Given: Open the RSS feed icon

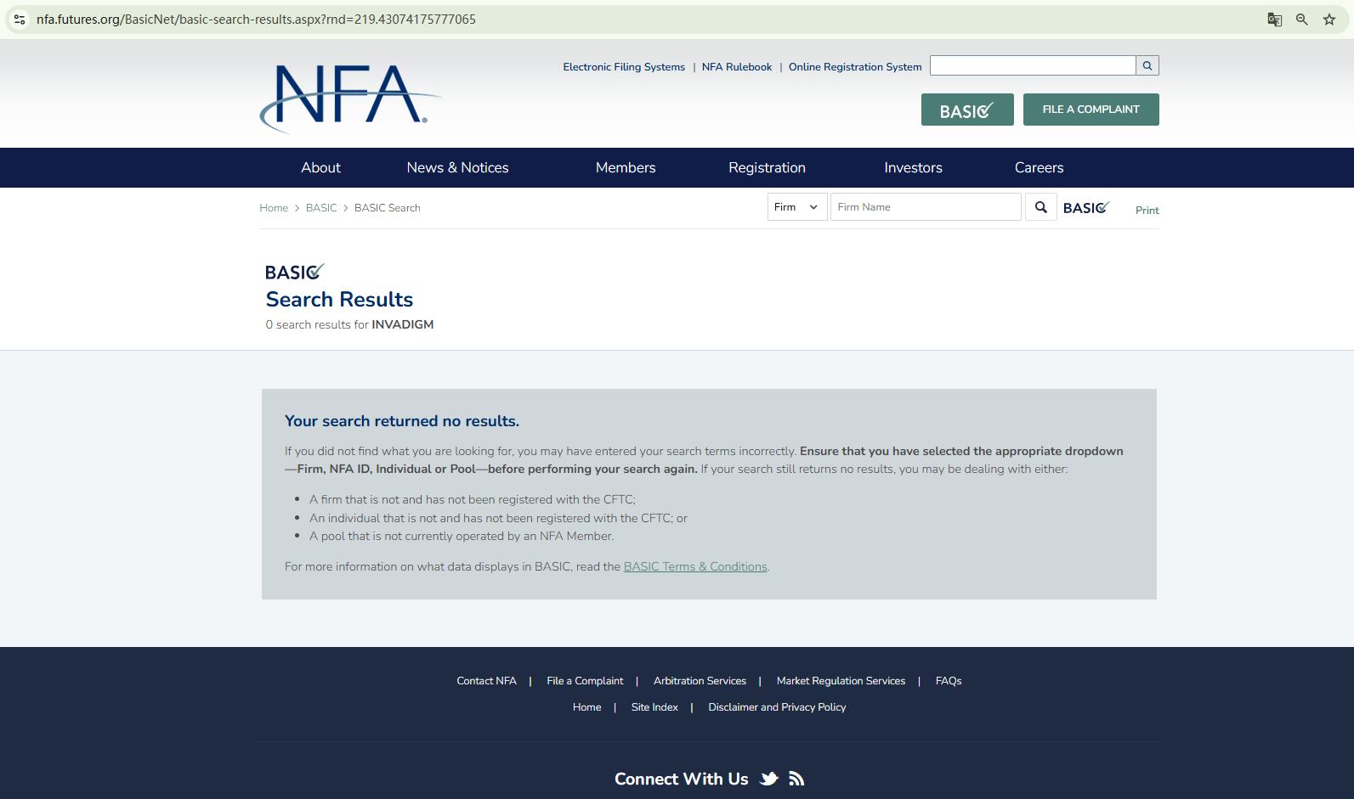Looking at the screenshot, I should tap(796, 779).
